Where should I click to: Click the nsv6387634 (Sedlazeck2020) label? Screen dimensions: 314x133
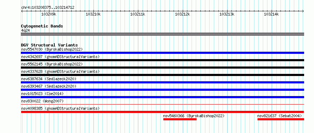pos(49,79)
